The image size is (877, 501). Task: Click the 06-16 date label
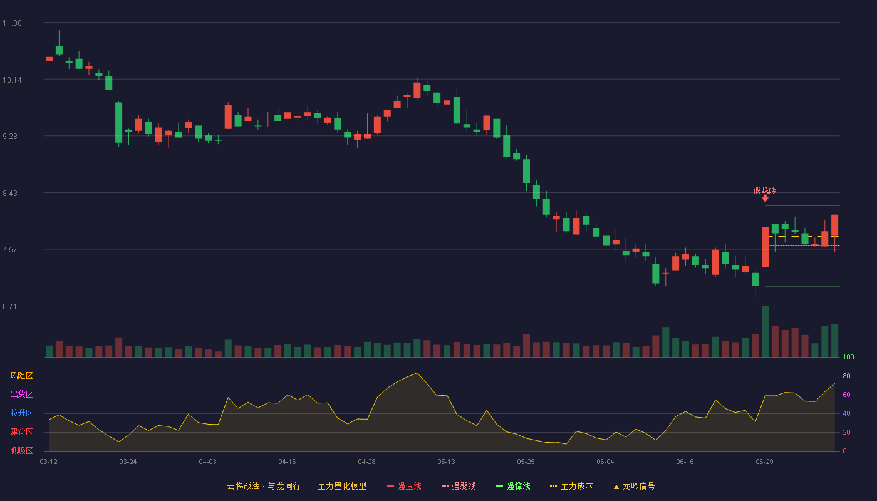pos(685,462)
